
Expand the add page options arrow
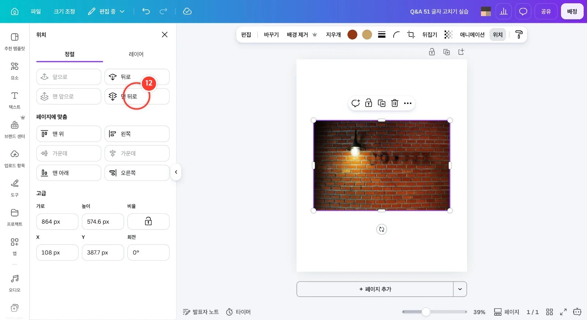tap(460, 289)
